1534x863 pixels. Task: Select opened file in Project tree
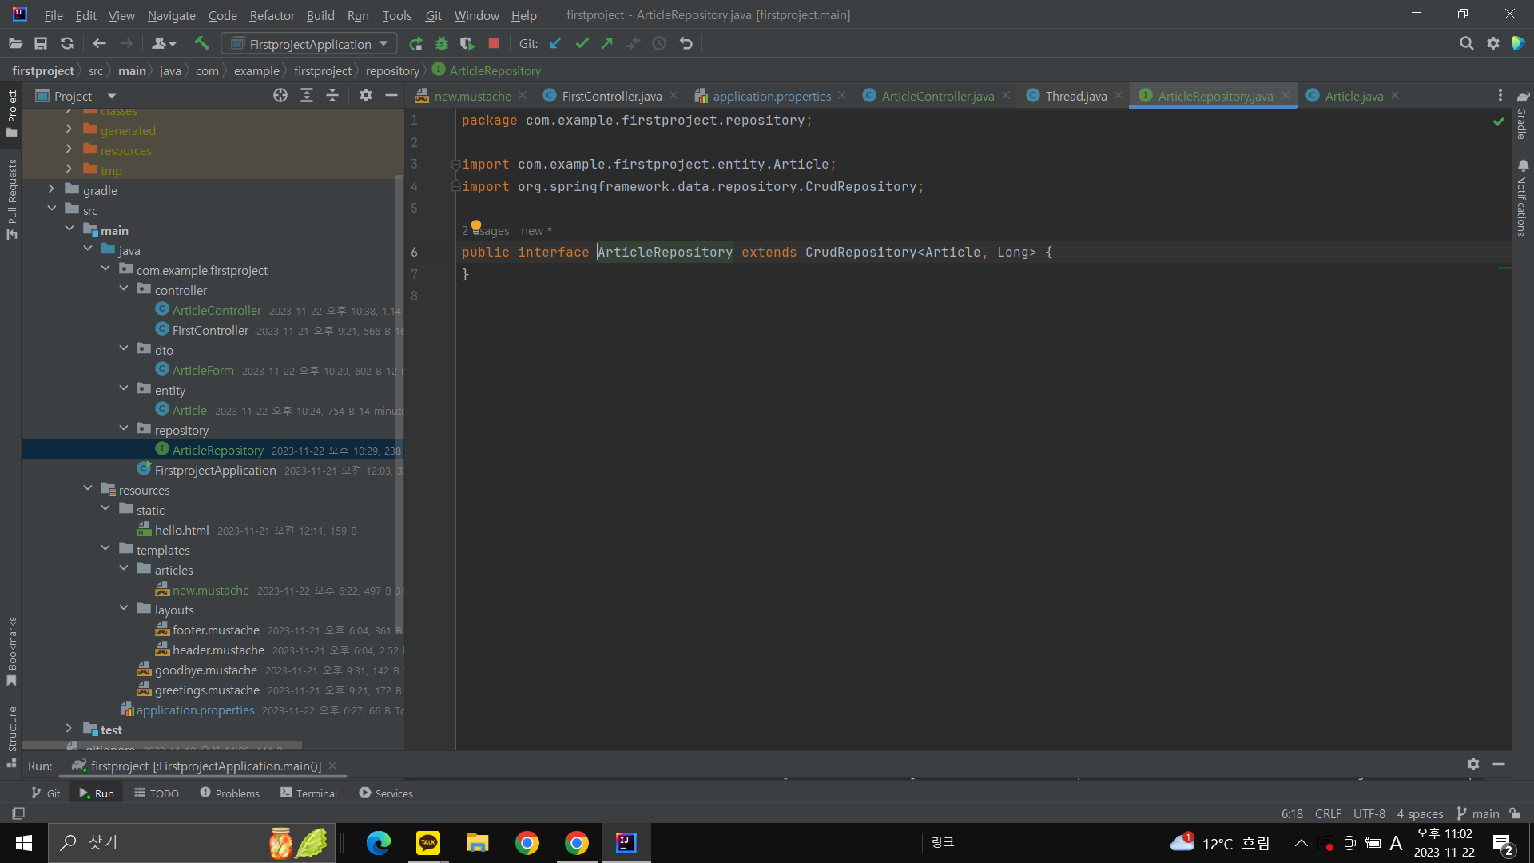click(x=280, y=96)
